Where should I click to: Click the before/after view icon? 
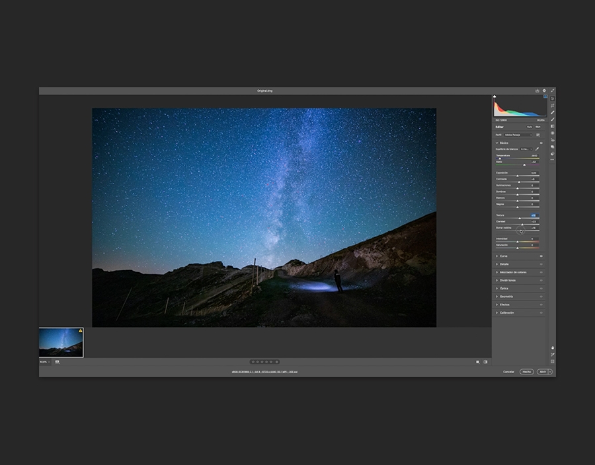[x=478, y=362]
